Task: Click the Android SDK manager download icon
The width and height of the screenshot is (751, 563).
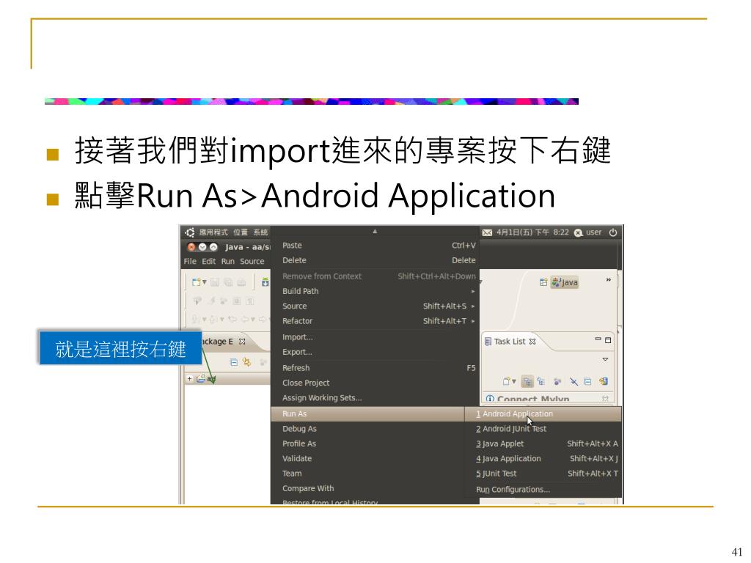Action: 265,282
